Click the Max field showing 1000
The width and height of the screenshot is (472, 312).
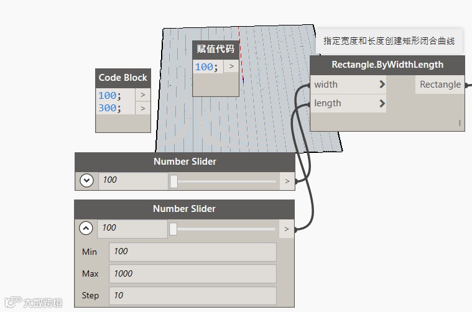click(x=193, y=274)
